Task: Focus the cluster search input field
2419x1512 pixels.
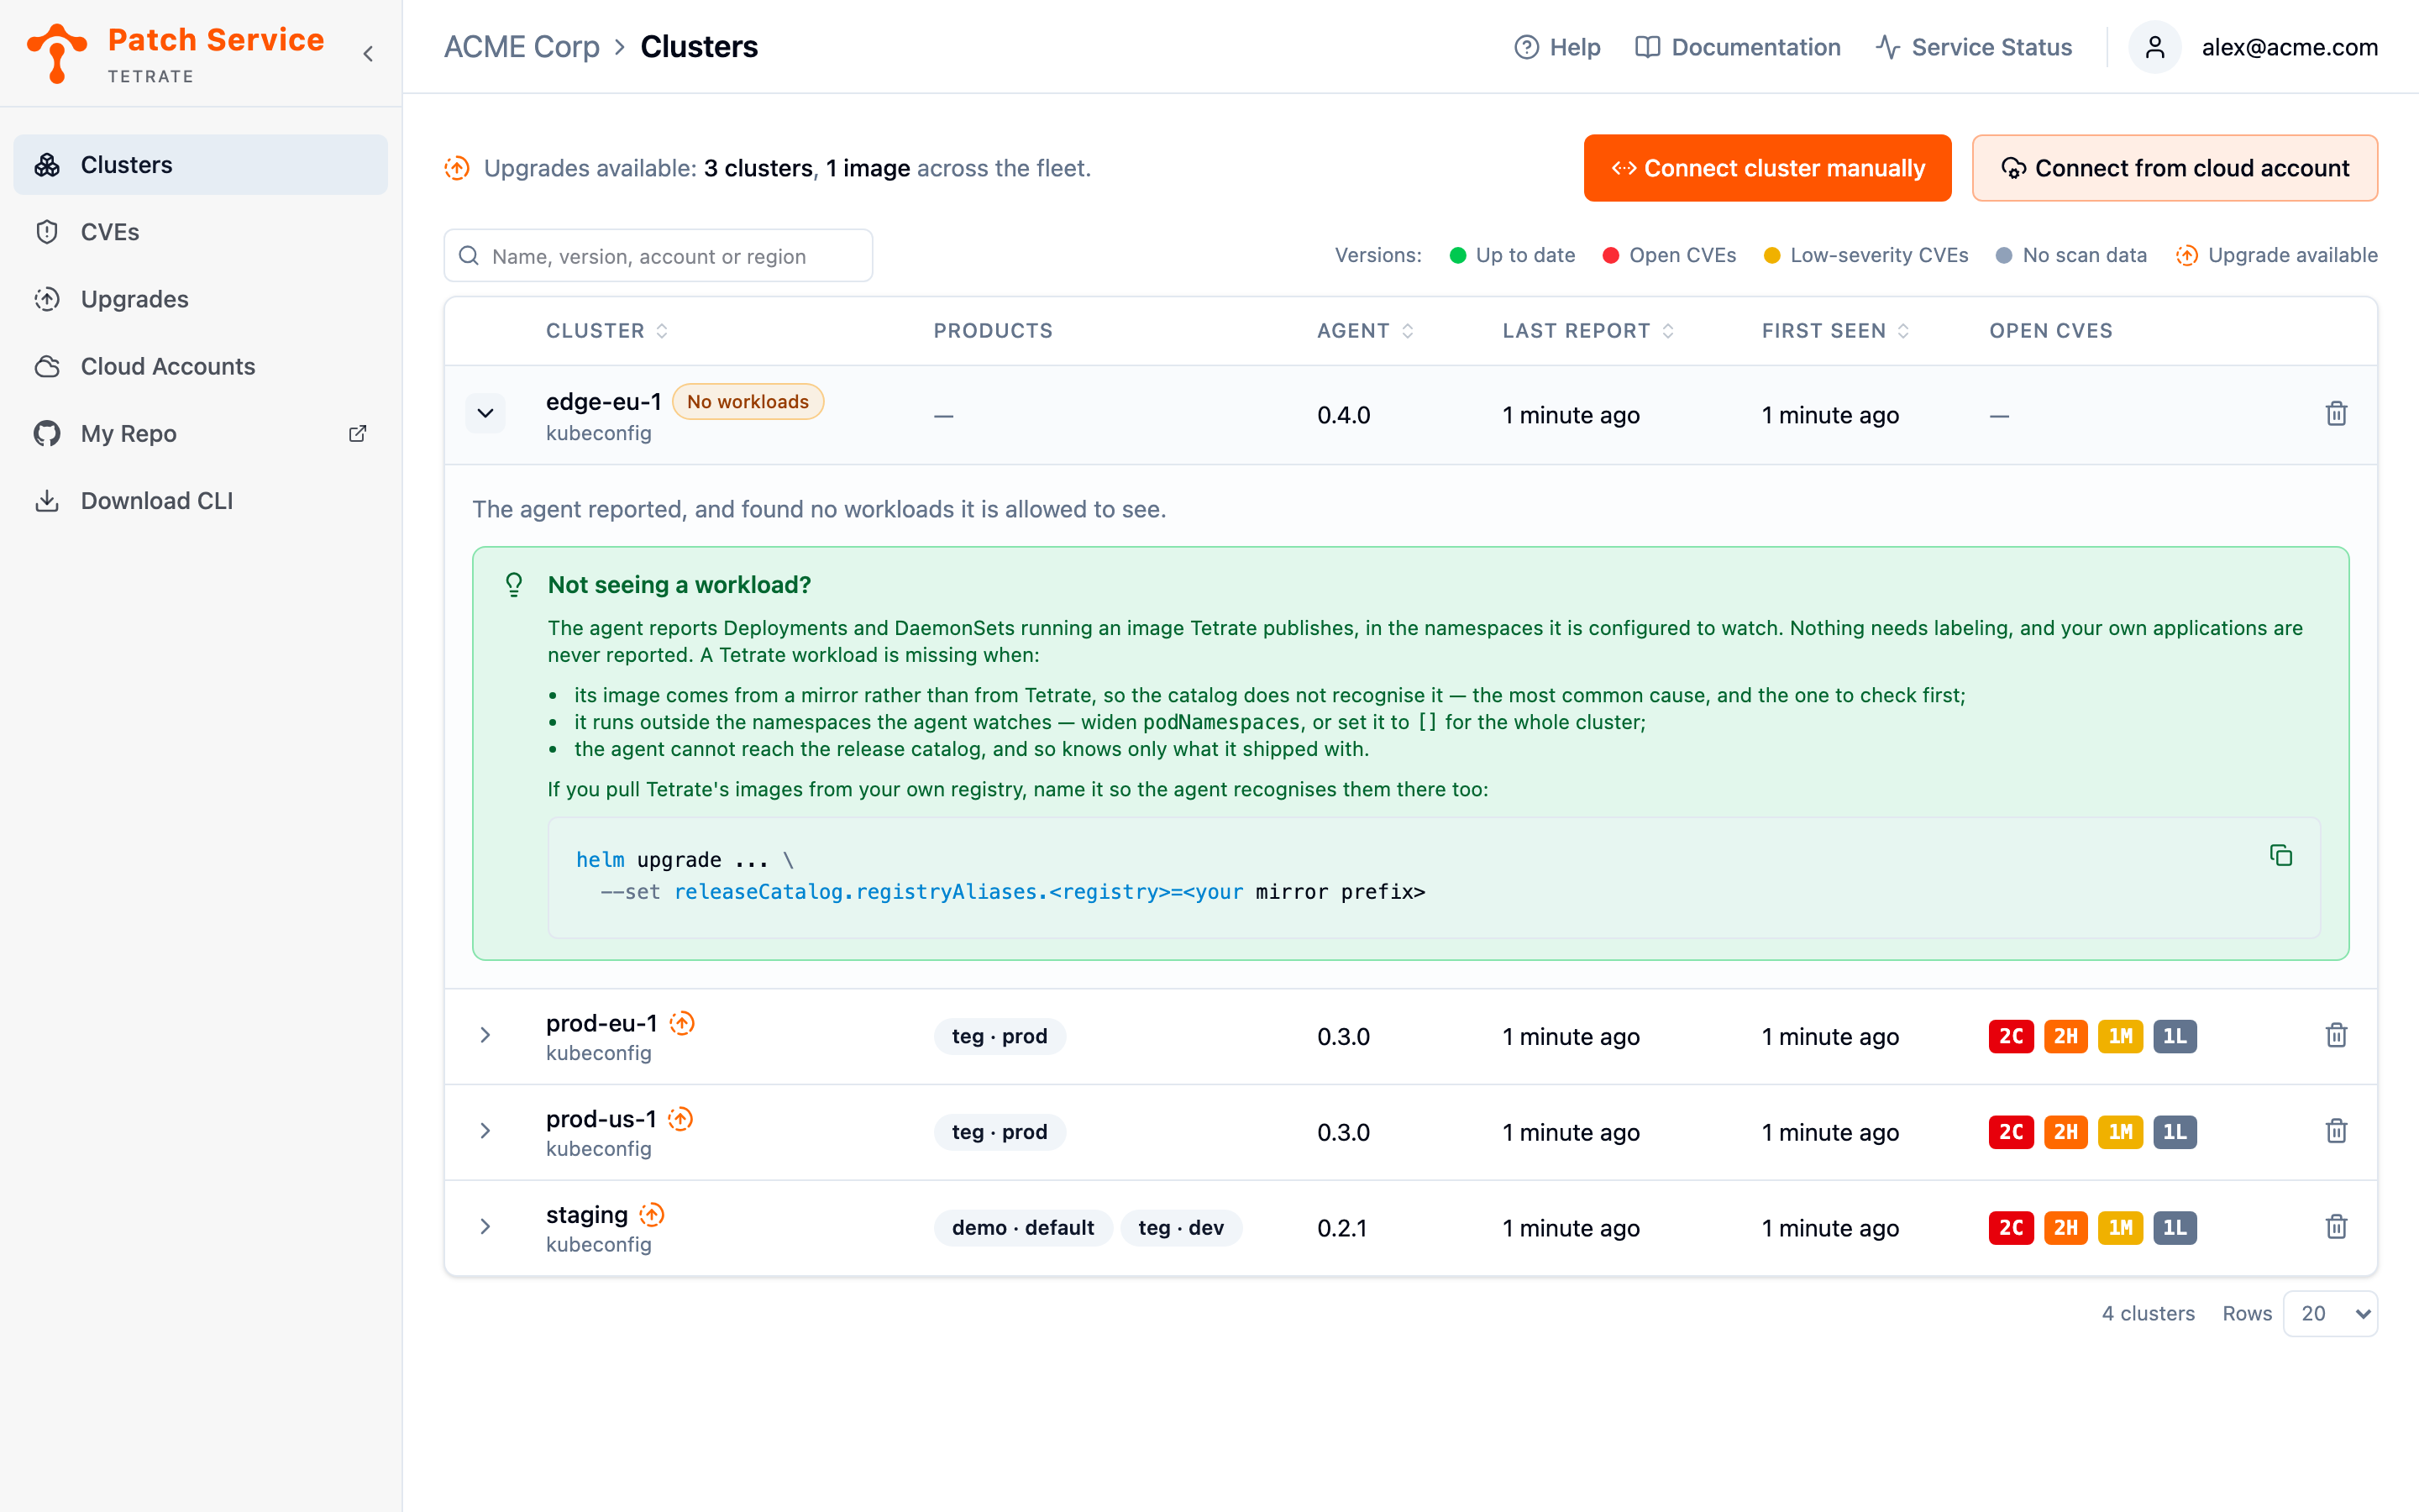Action: pos(658,256)
